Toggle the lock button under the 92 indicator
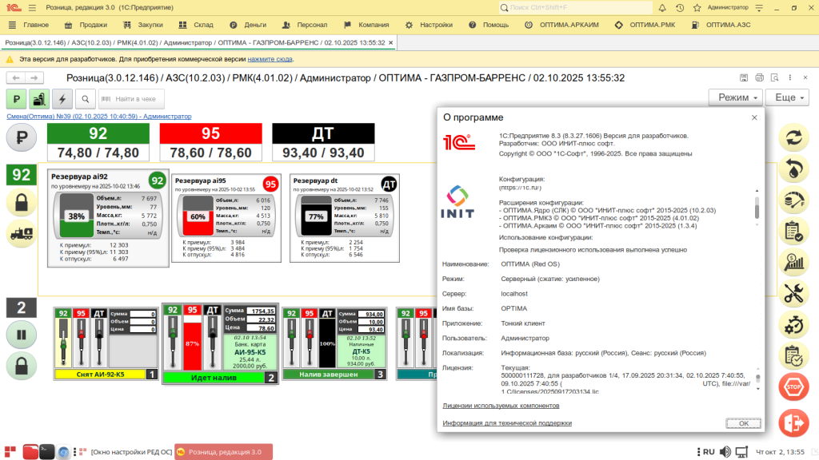Viewport: 819px width, 460px height. tap(22, 202)
